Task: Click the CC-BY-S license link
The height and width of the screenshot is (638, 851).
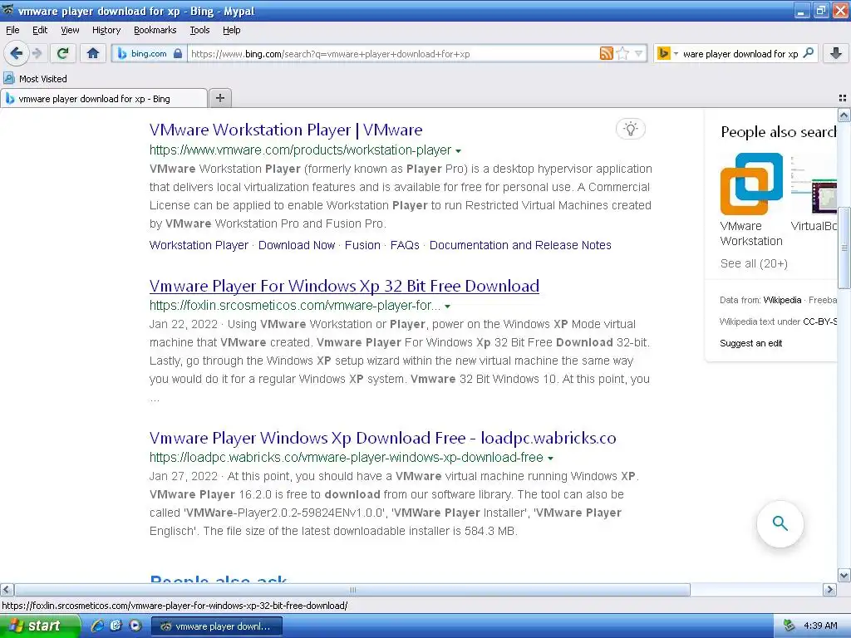Action: pos(820,321)
